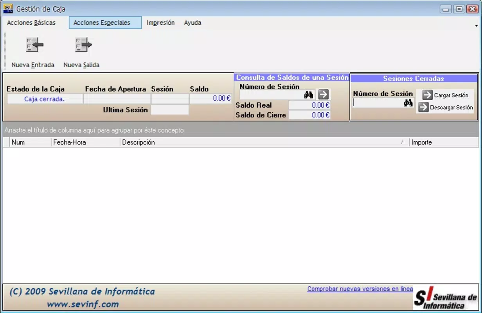
Task: Open the Impresión menu
Action: click(x=160, y=23)
